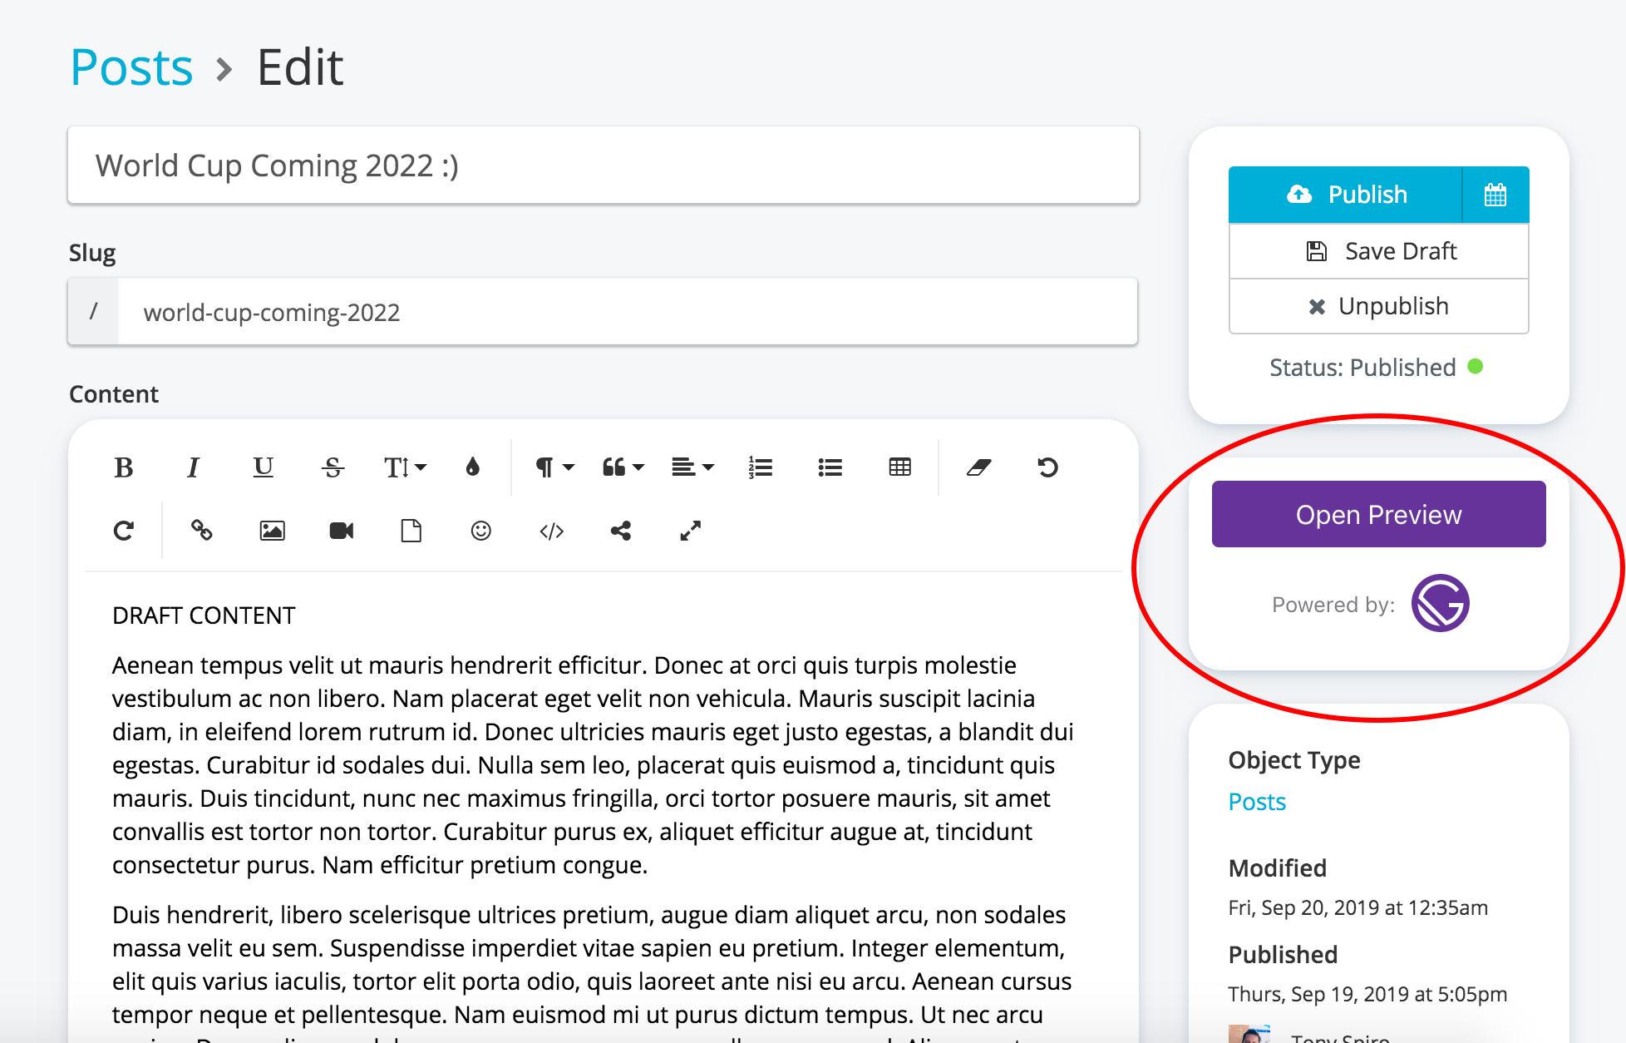Insert a link in the editor
The width and height of the screenshot is (1626, 1043).
coord(202,531)
